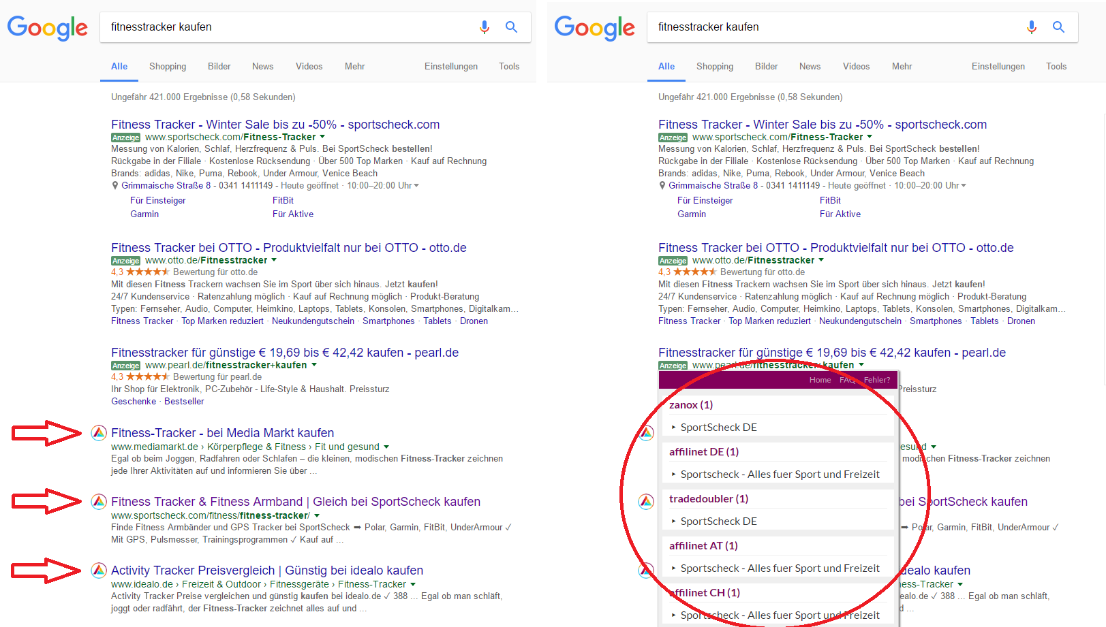This screenshot has height=627, width=1106.
Task: Select SportScheck DE under zanox (1)
Action: point(718,428)
